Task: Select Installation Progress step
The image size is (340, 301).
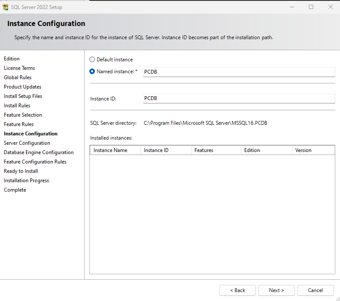Action: 26,181
